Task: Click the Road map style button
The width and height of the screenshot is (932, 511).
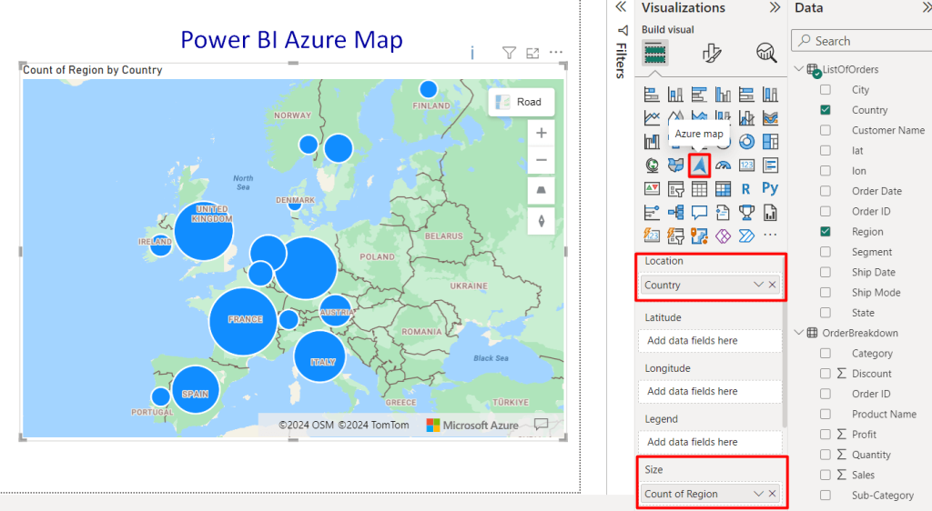Action: [x=521, y=102]
